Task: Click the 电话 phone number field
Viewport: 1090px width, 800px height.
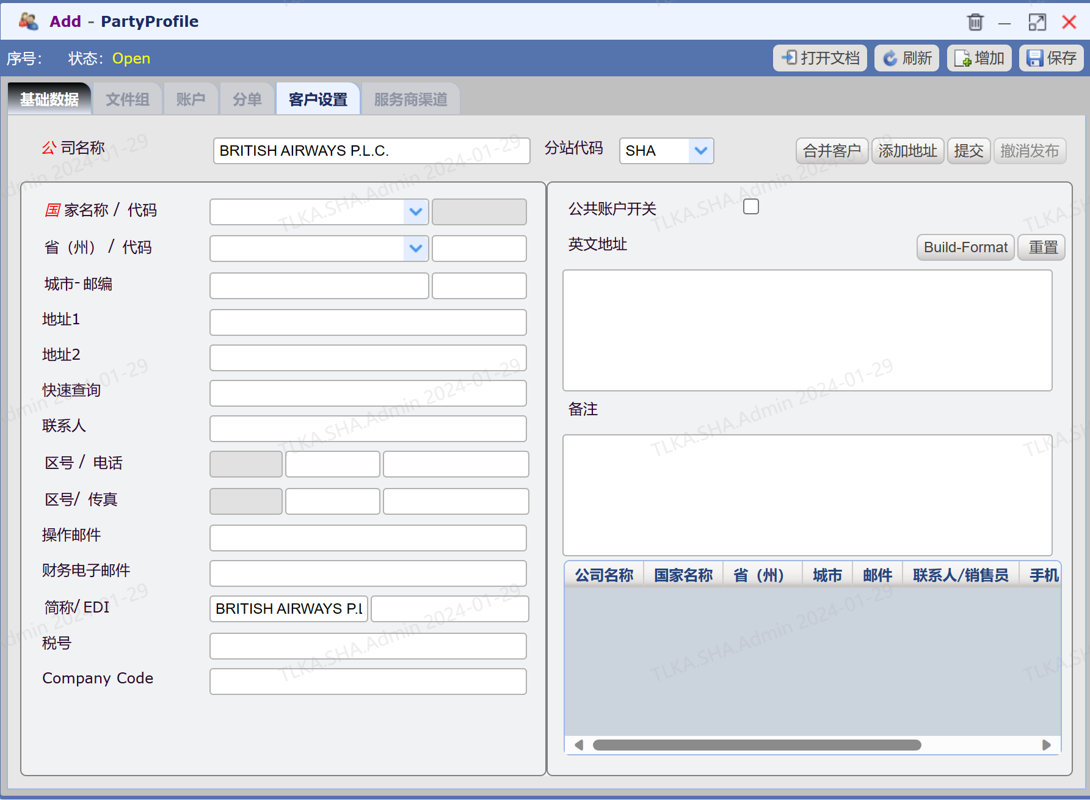Action: (x=456, y=464)
